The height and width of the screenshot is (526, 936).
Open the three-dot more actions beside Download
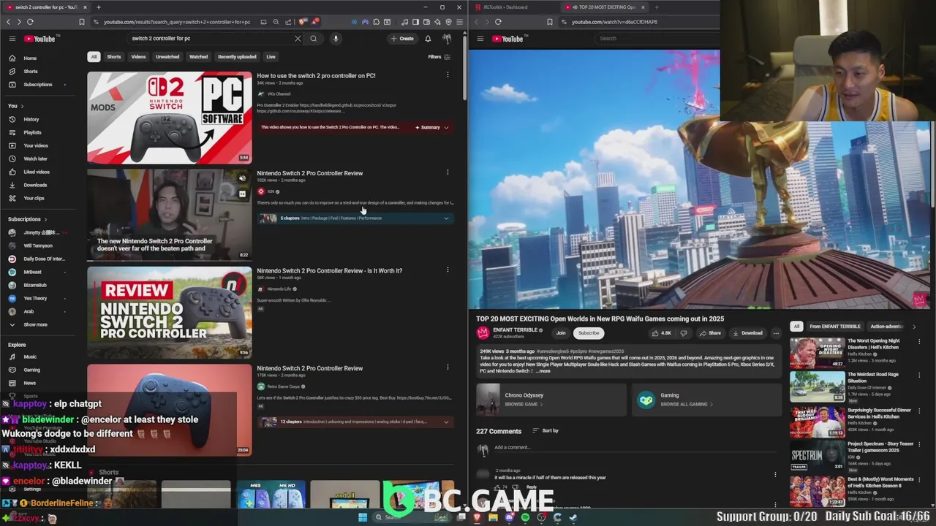[776, 333]
